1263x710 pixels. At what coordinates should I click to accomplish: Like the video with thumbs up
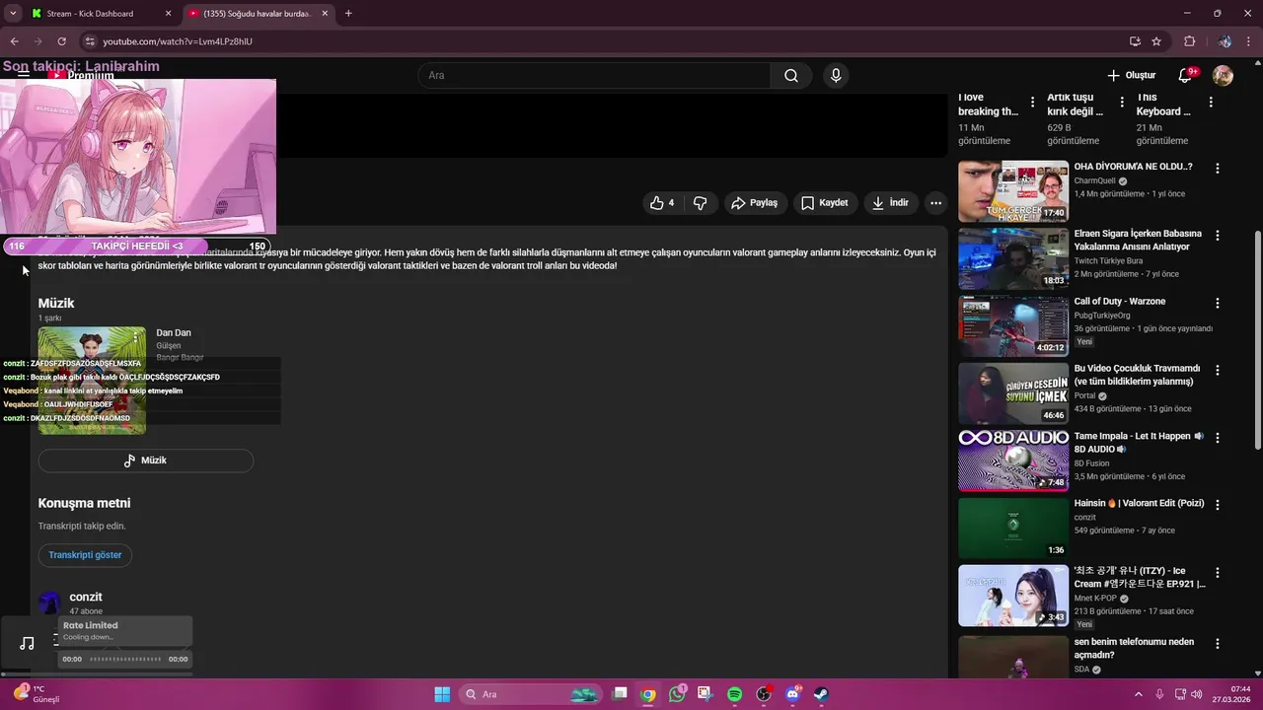(662, 203)
